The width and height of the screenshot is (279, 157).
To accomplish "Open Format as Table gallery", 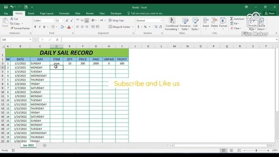I will [x=185, y=24].
